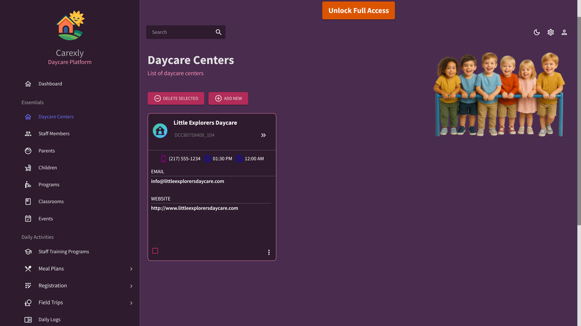Image resolution: width=581 pixels, height=326 pixels.
Task: Click the 12:00 AM closing time
Action: point(254,159)
